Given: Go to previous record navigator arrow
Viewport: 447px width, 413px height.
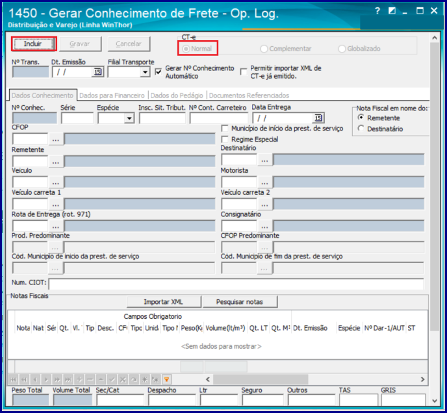Looking at the screenshot, I should click(x=35, y=380).
